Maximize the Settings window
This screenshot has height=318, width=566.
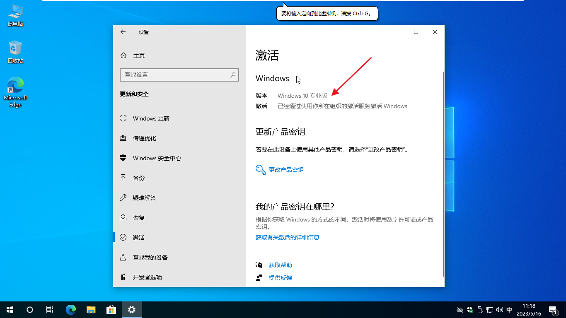416,32
